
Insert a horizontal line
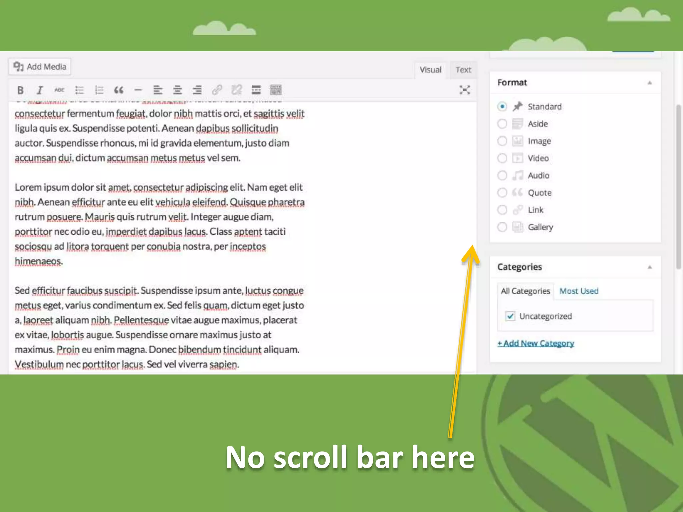[x=138, y=90]
